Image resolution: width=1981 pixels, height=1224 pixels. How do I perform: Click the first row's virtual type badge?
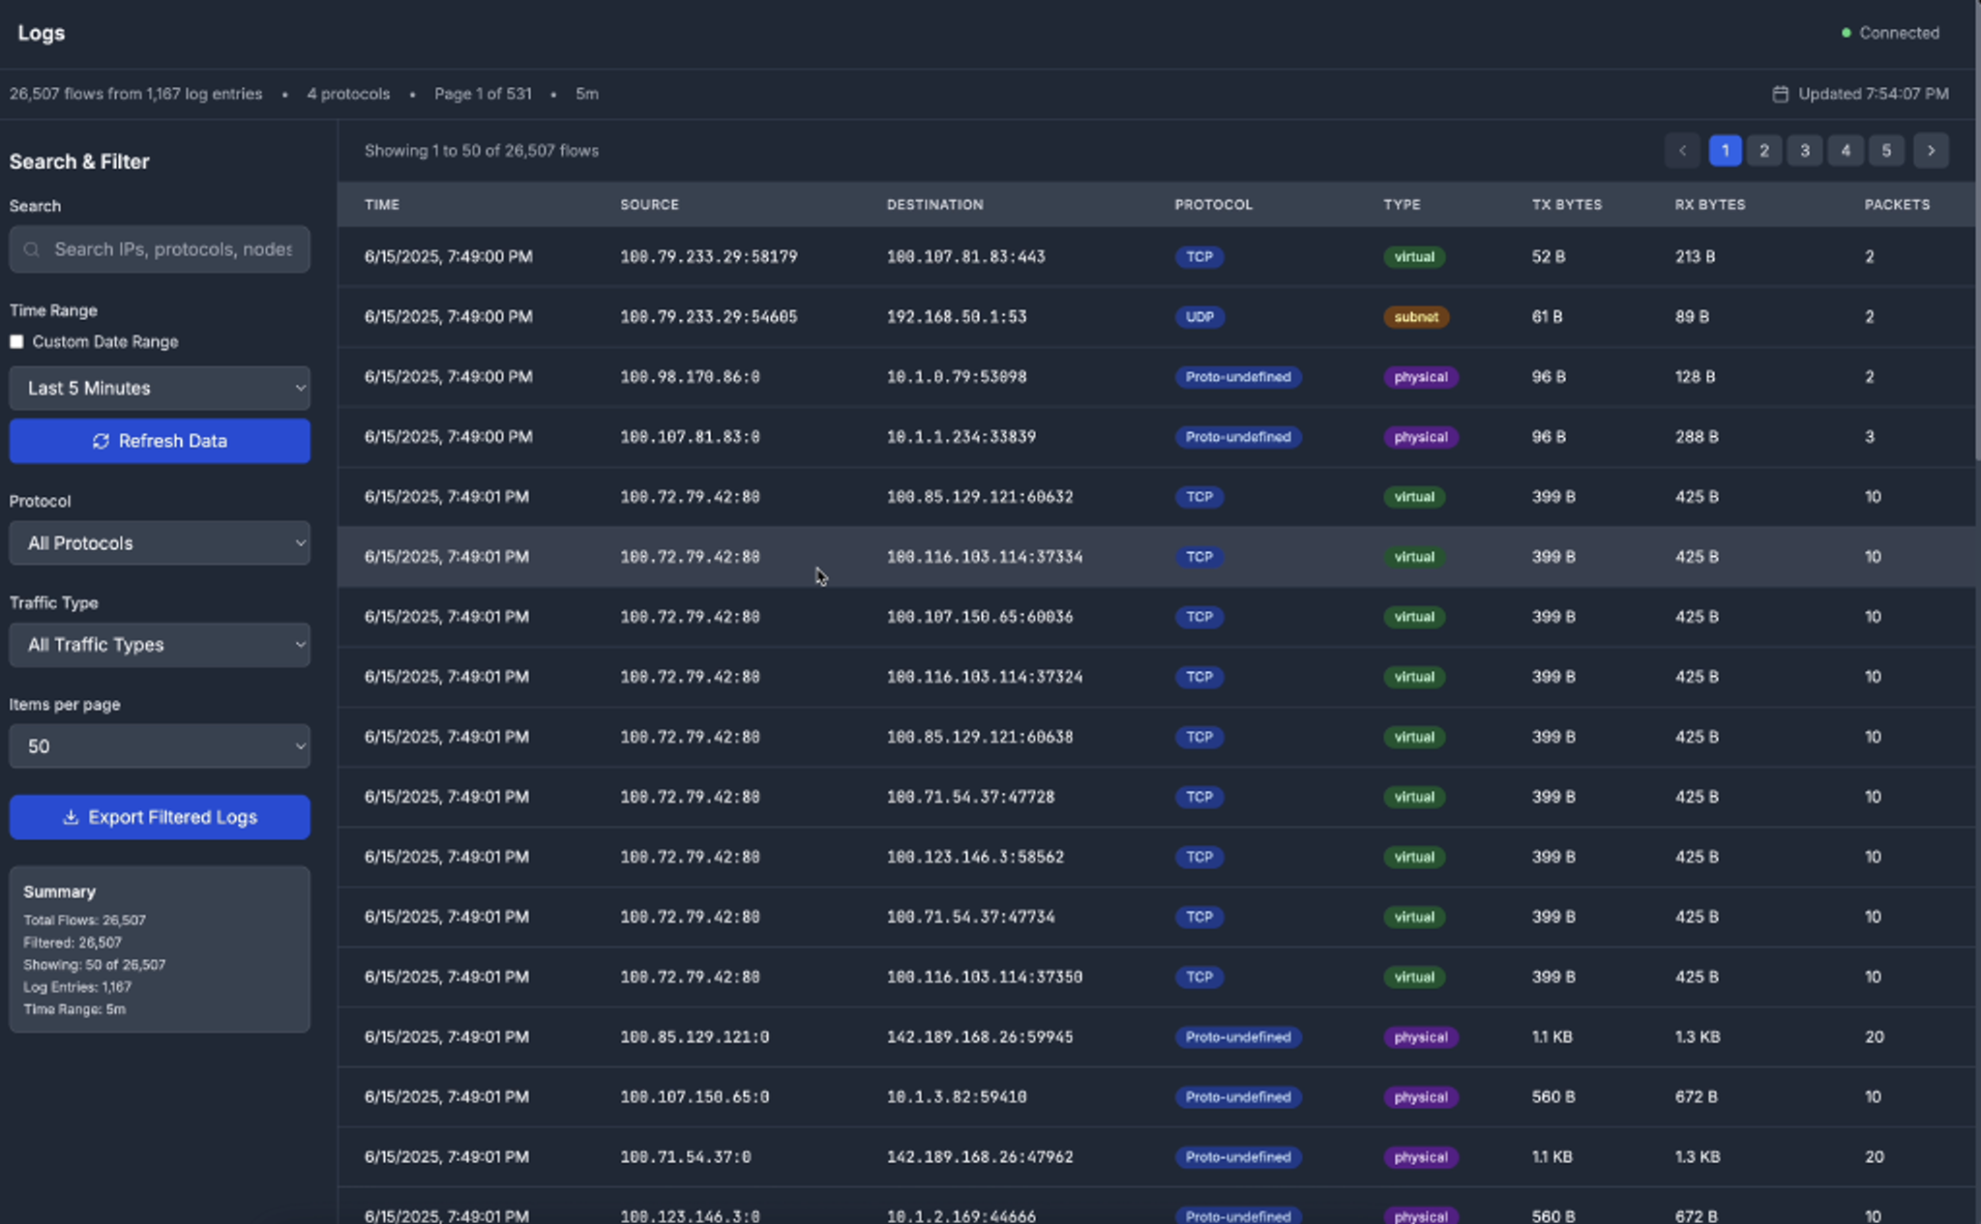click(x=1413, y=257)
